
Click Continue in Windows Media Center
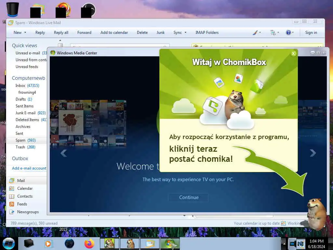(x=189, y=197)
